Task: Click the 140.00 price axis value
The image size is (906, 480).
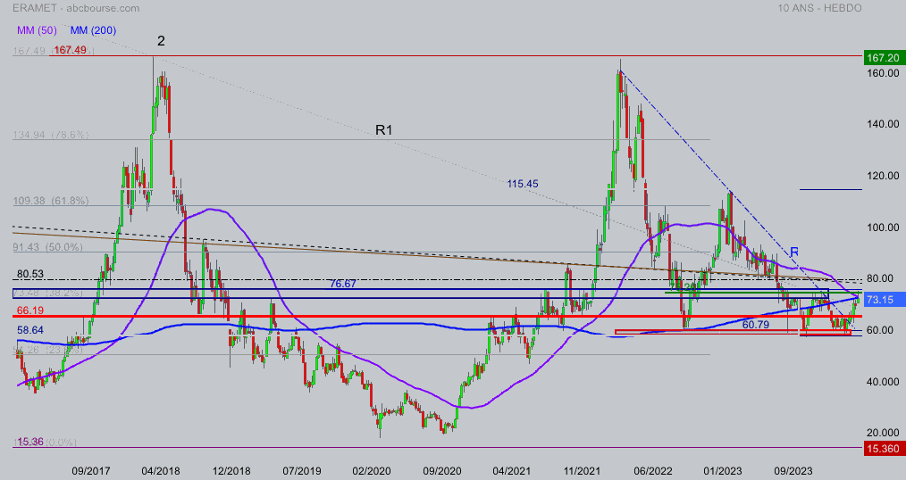Action: (x=882, y=124)
